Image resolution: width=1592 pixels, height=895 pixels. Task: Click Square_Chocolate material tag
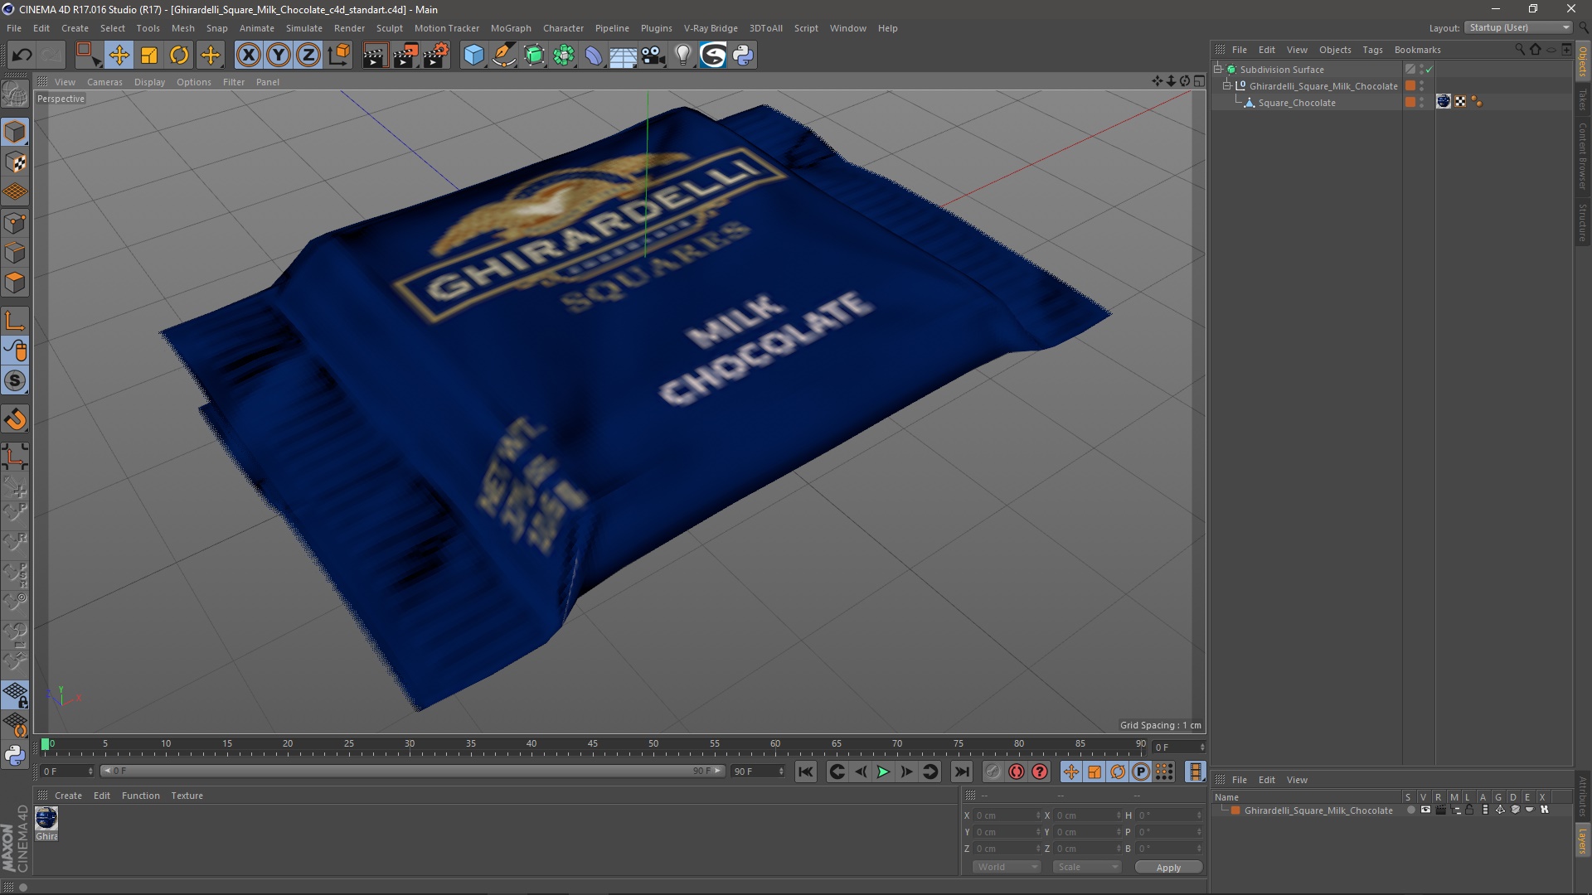coord(1444,101)
